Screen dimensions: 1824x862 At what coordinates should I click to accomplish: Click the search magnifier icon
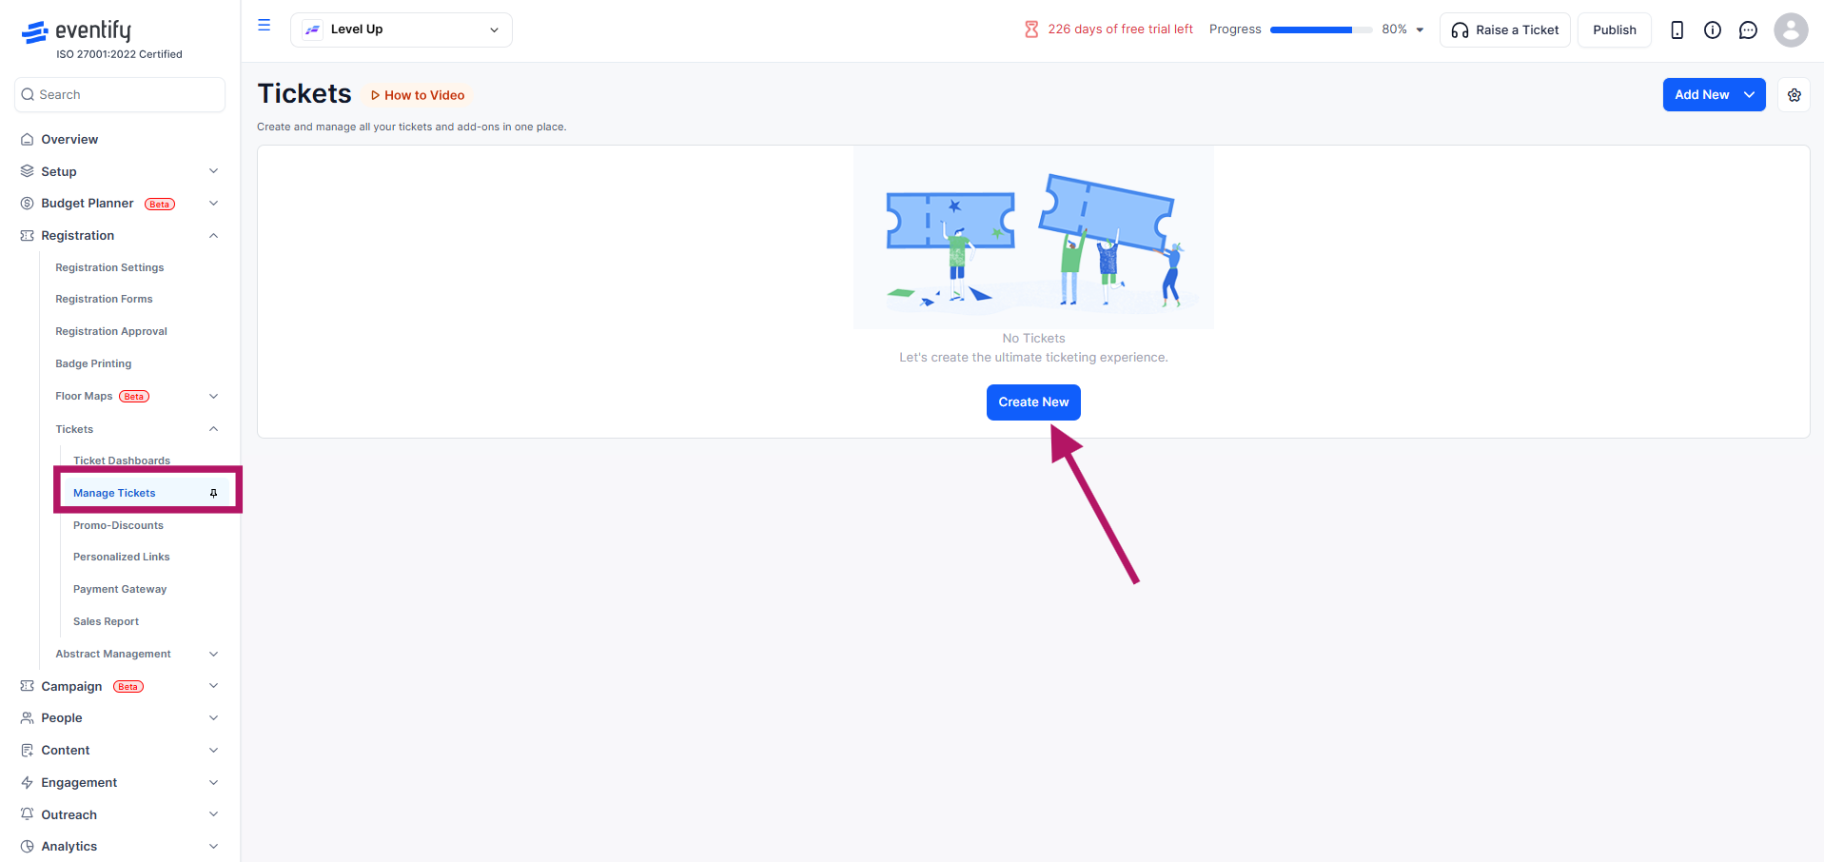(x=29, y=94)
